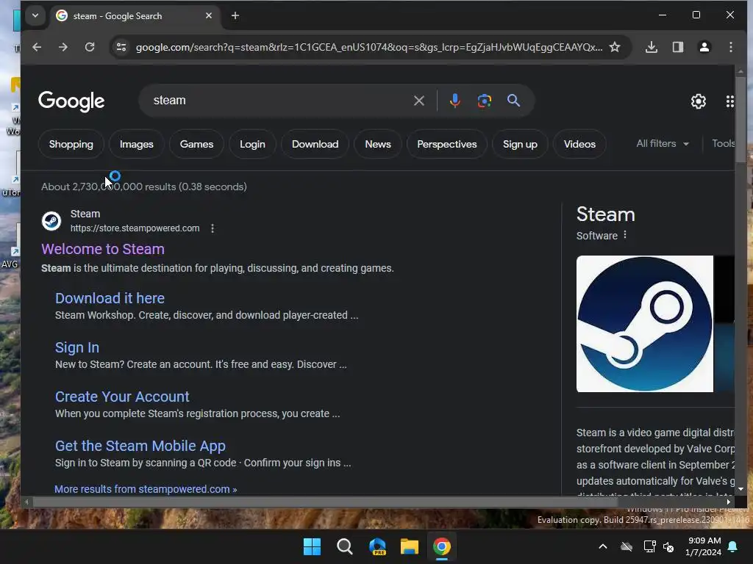Image resolution: width=753 pixels, height=564 pixels.
Task: Close the steam - Google Search tab
Action: [208, 16]
